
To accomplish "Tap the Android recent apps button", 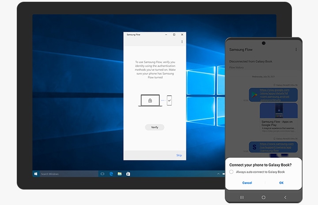I will (x=242, y=197).
